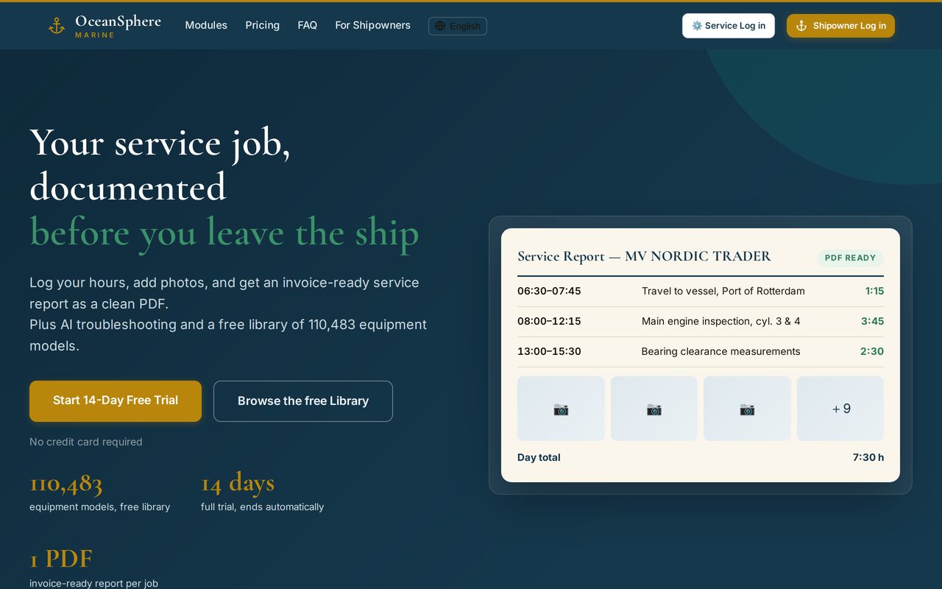The image size is (942, 589).
Task: Click the 3:45 duration value
Action: tap(872, 321)
